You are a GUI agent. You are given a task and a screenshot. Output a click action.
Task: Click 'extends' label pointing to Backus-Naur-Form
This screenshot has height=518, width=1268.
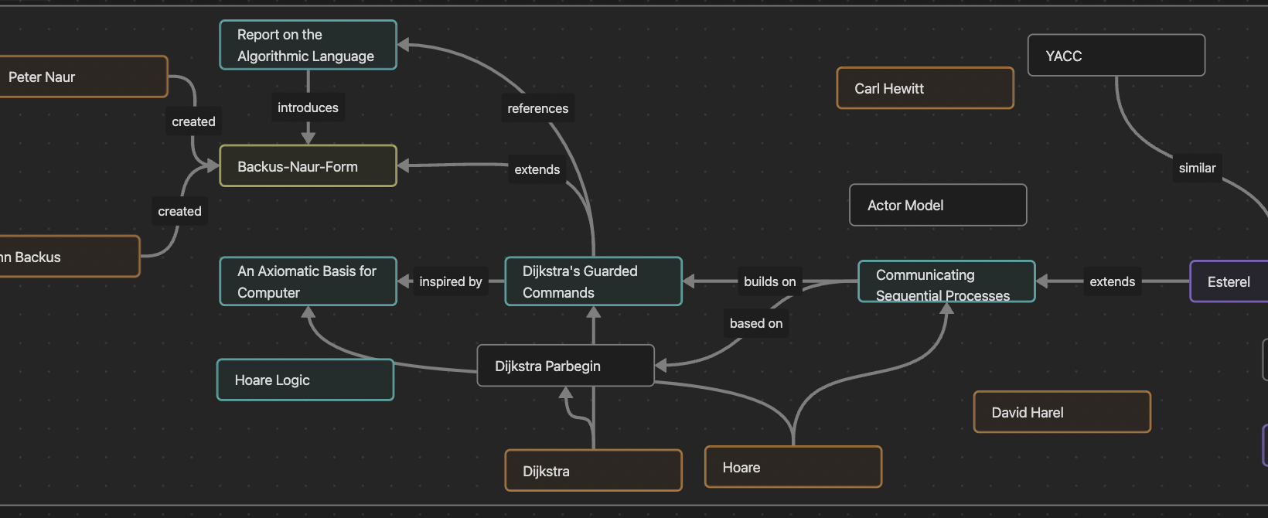click(537, 169)
